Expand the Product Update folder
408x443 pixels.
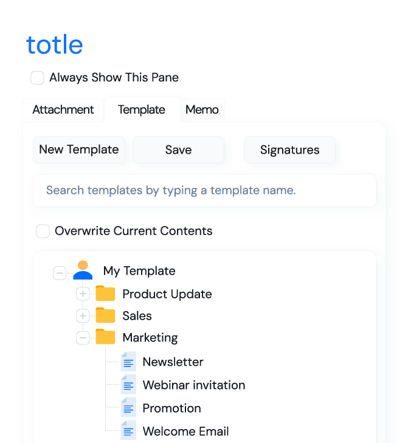[x=83, y=294]
